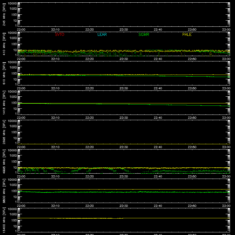
Task: Click the 1000 y-axis label in 2695 MHz panel
Action: coord(13,126)
